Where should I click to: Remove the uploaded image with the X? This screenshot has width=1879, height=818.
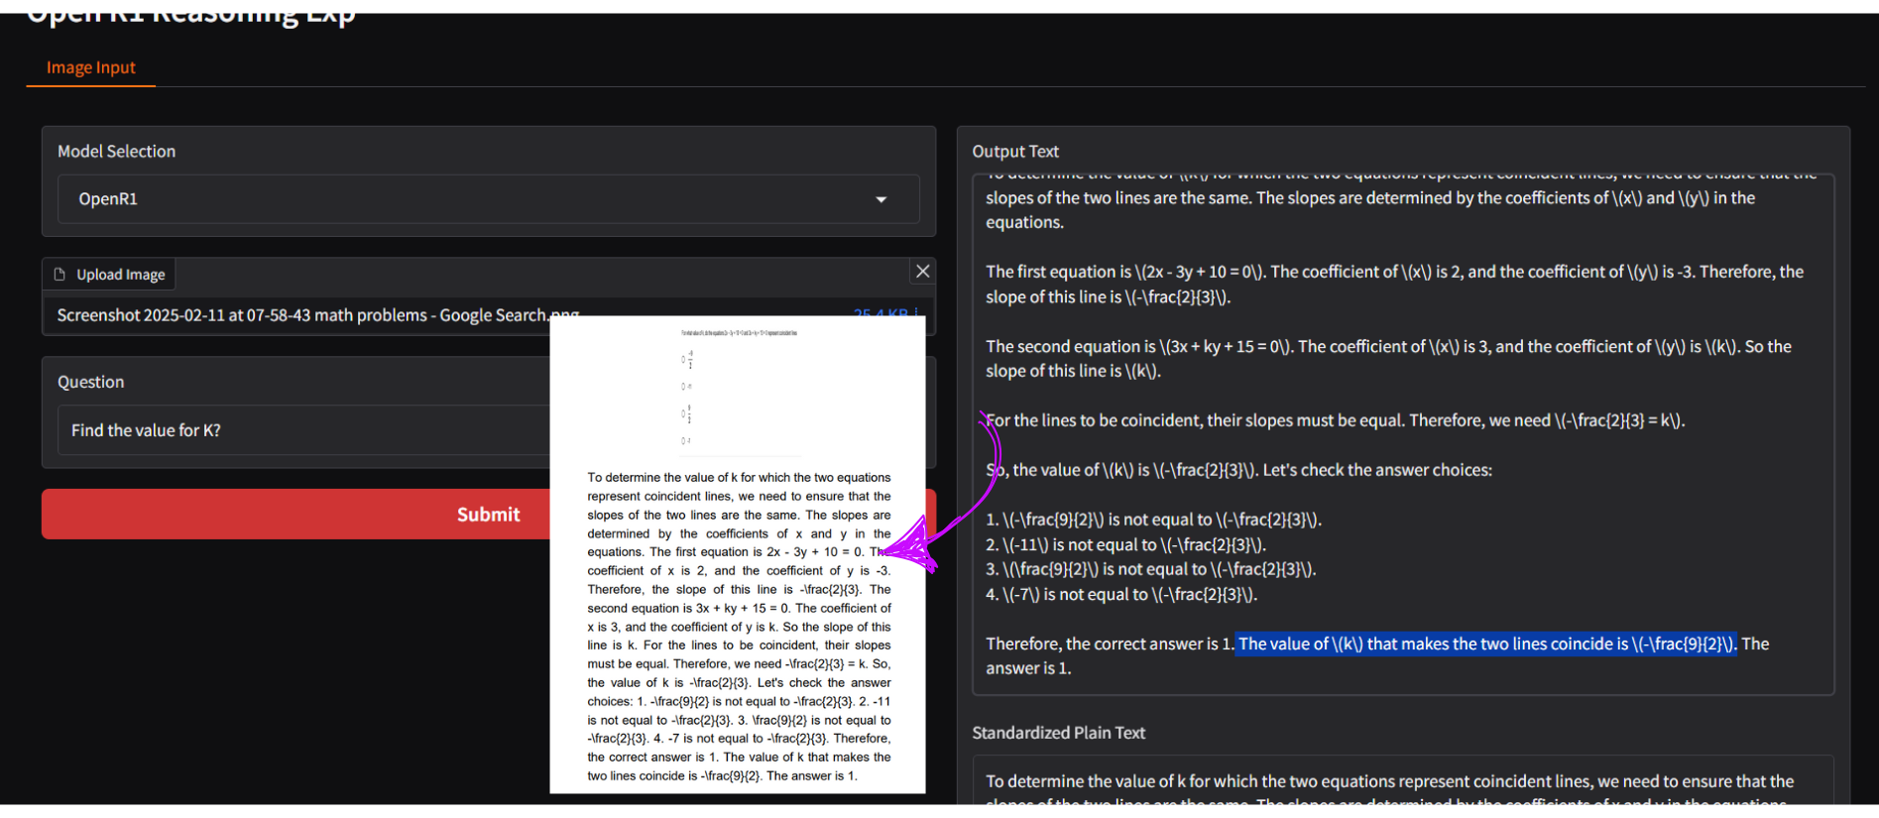922,272
